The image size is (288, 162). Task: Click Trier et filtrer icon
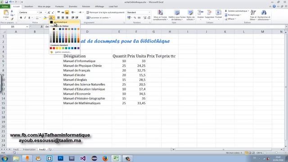(x=253, y=13)
